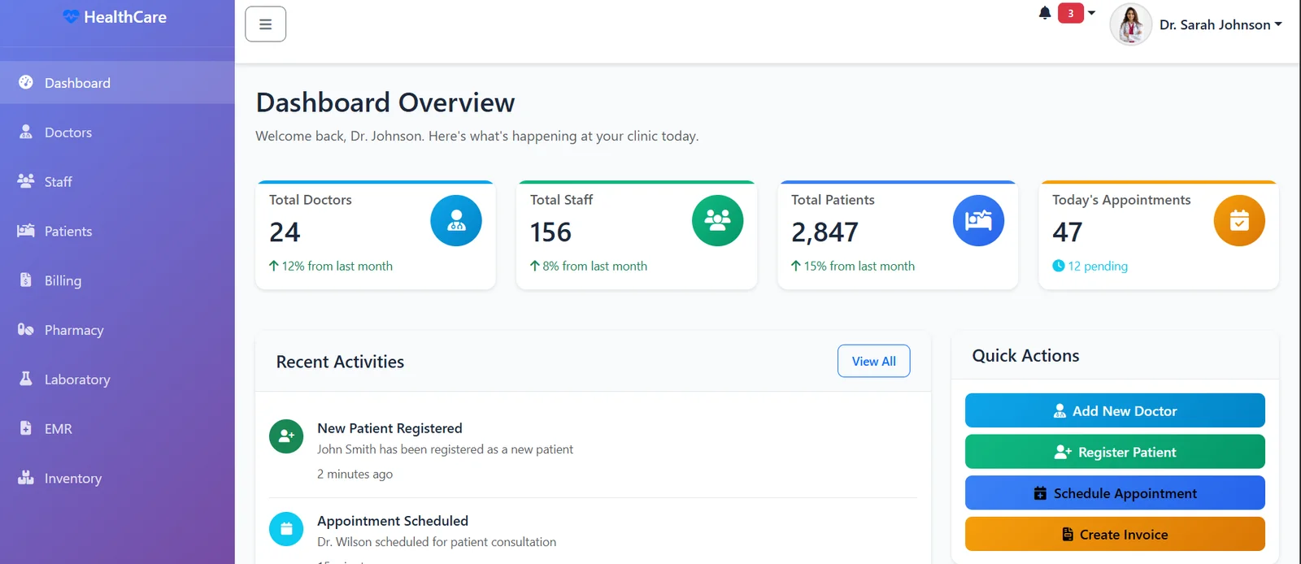Click the Add New Doctor button
This screenshot has height=564, width=1301.
(1114, 411)
